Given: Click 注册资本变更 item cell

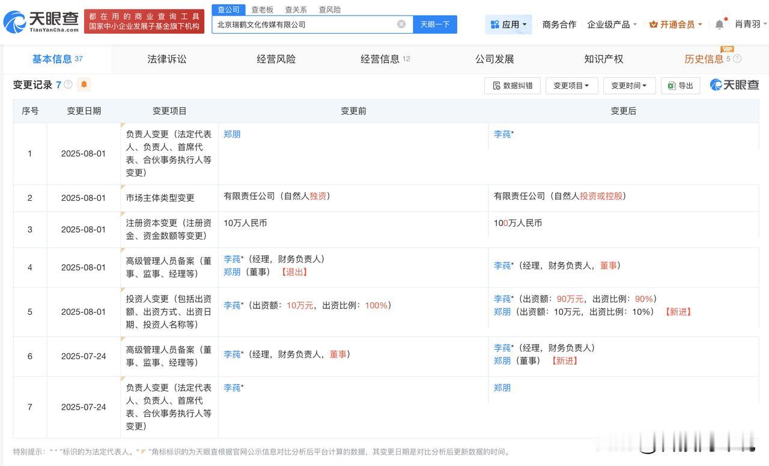Looking at the screenshot, I should pos(169,229).
